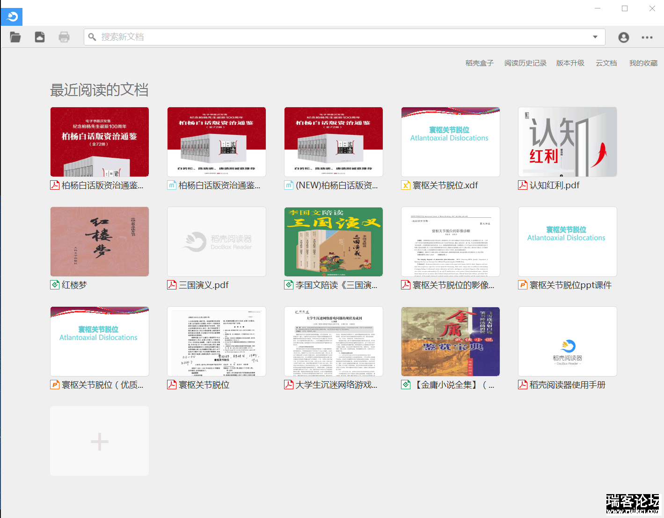Click the XDF icon beside 寰枢关节脱位.xdf

tap(406, 185)
